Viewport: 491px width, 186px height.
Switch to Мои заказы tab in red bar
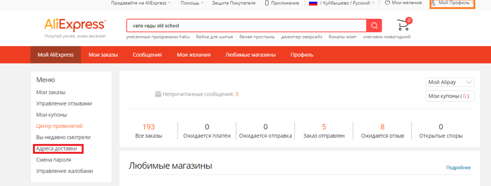coord(103,55)
